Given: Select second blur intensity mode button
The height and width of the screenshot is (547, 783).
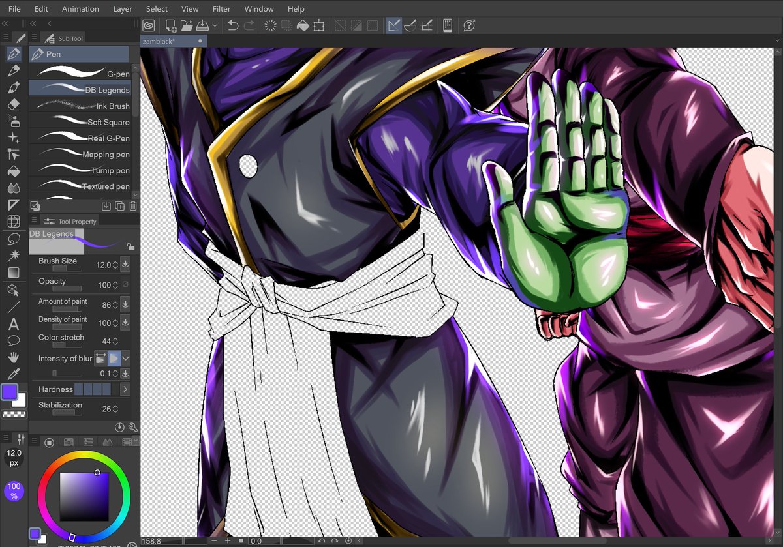Looking at the screenshot, I should coord(114,358).
